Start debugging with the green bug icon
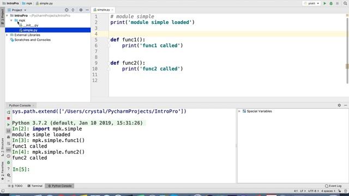Screen dimensions: 349x196 pyautogui.click(x=331, y=3)
